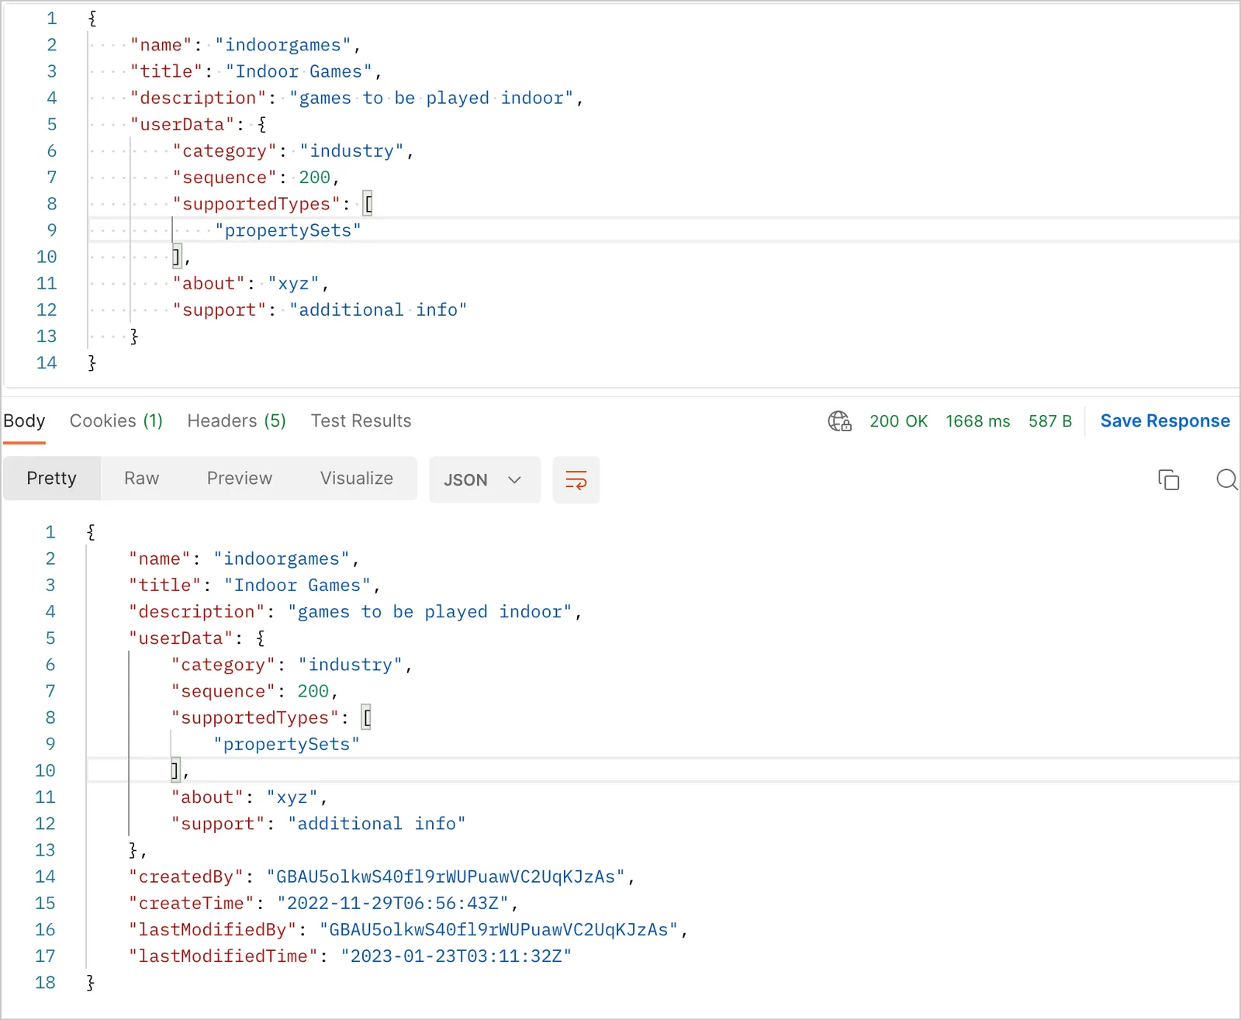Click lastModifiedTime value "2023-01-23T03:11:32Z"
Screen dimensions: 1241x1020
pyautogui.click(x=456, y=956)
